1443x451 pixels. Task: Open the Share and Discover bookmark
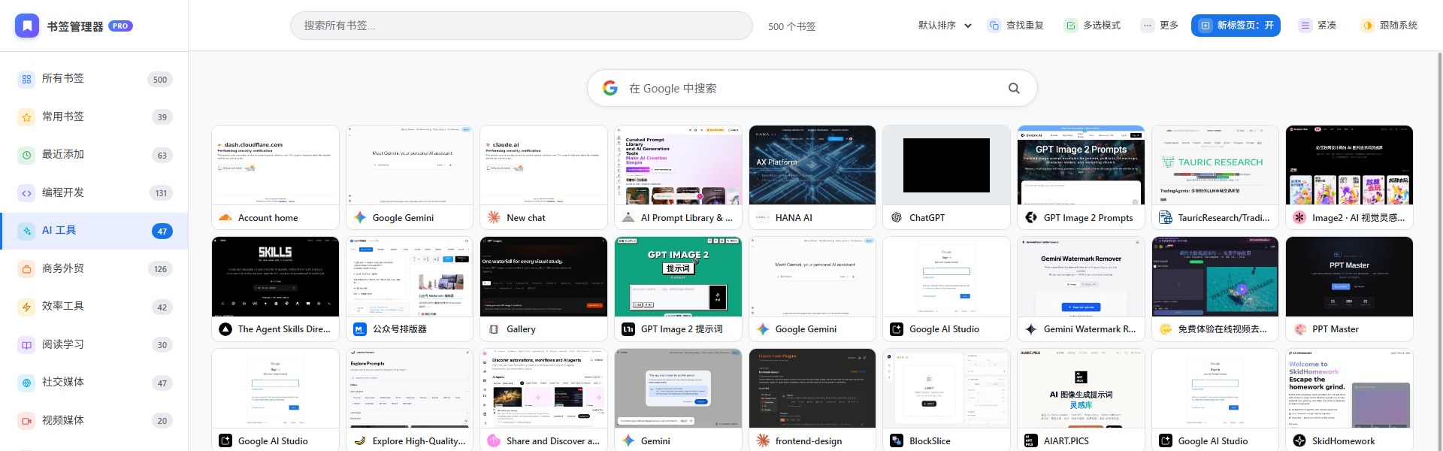[x=543, y=400]
